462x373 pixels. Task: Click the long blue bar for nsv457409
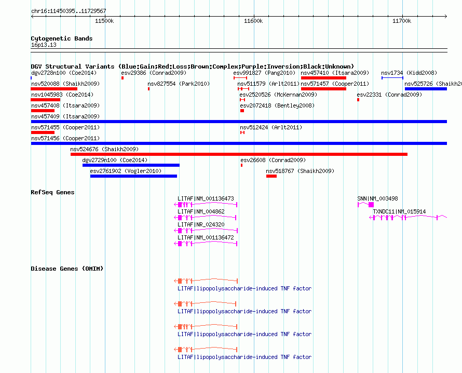pos(239,122)
